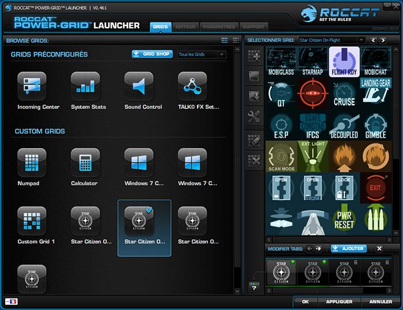Click the wrench and screwdriver tools icon
The width and height of the screenshot is (403, 310).
[254, 117]
